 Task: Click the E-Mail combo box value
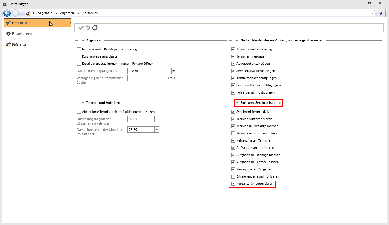tap(149, 71)
